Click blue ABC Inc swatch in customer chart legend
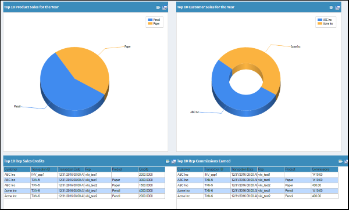The height and width of the screenshot is (210, 349). coord(320,20)
